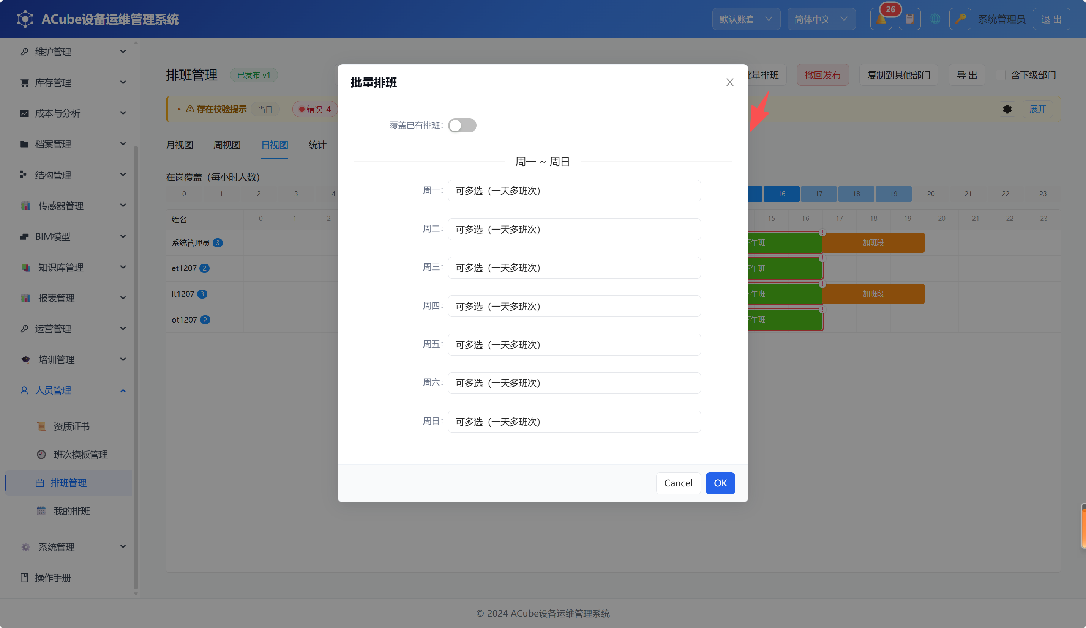Open 我的排班 in sidebar
This screenshot has width=1086, height=628.
click(x=71, y=511)
